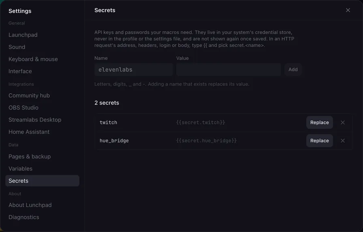
Task: Click the Settings title in the sidebar
Action: [x=20, y=11]
